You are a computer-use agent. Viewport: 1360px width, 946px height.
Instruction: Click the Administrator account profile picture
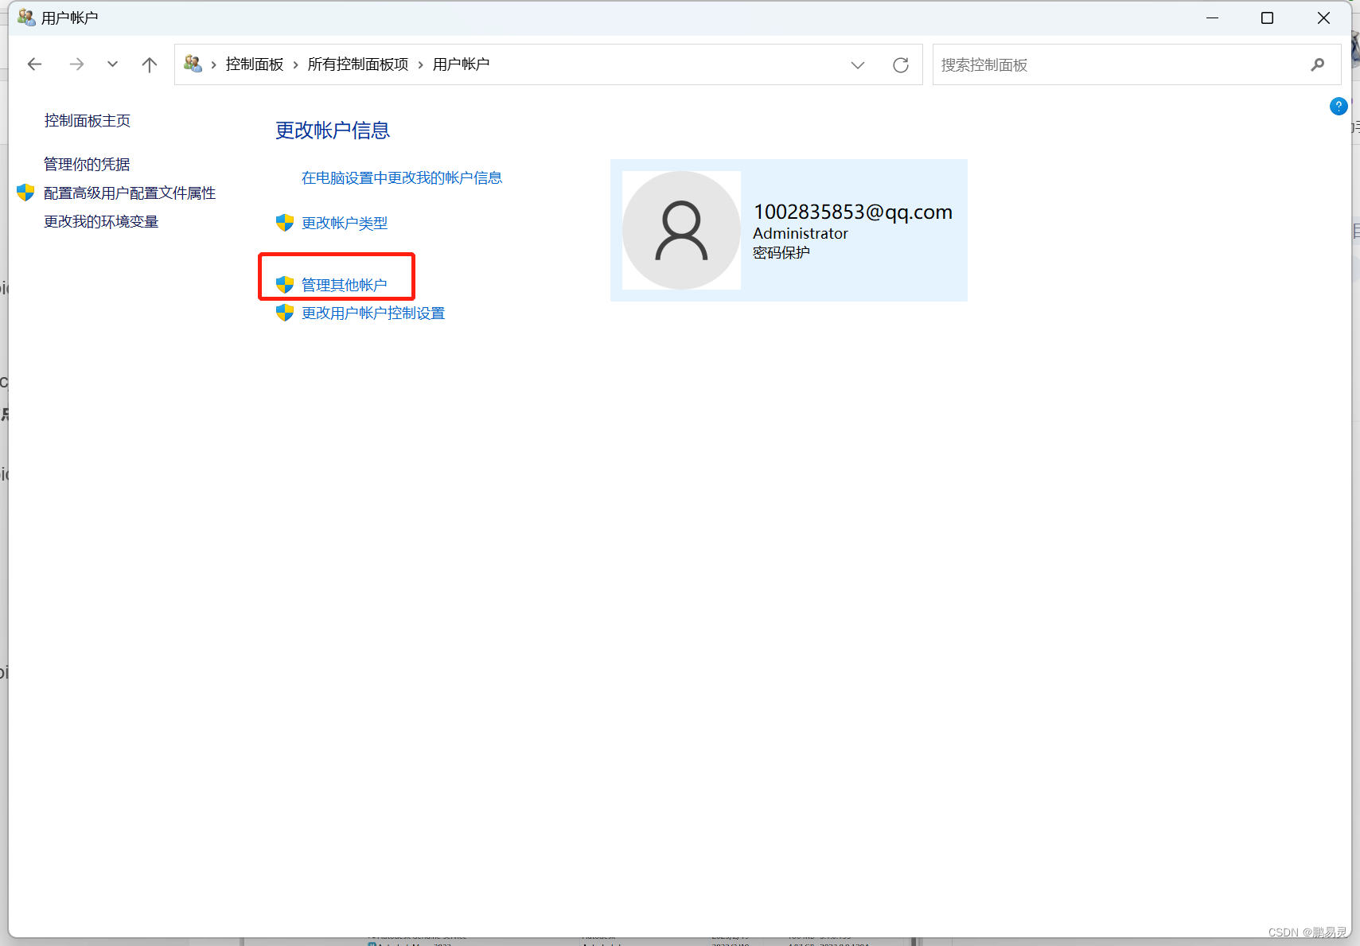[681, 230]
